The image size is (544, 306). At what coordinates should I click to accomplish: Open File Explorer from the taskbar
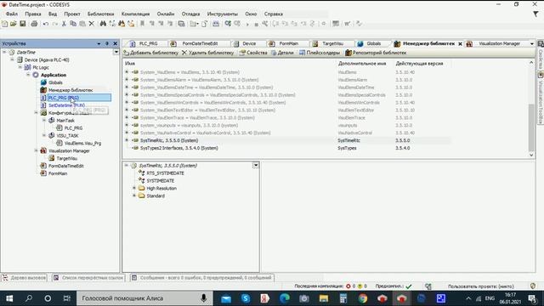[x=324, y=298]
